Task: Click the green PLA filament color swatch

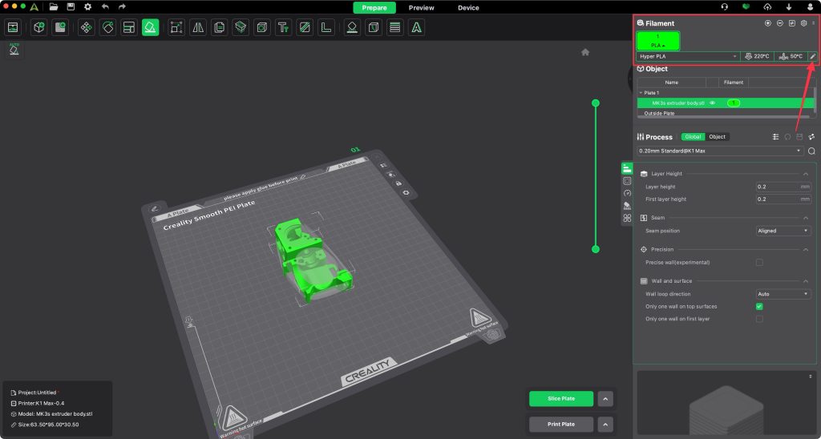Action: pos(657,40)
